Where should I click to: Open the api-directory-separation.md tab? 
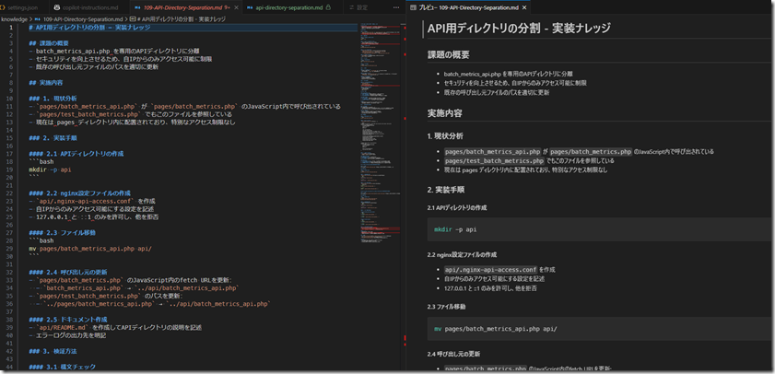288,7
